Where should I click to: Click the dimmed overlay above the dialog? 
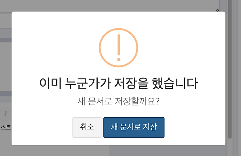click(x=107, y=5)
